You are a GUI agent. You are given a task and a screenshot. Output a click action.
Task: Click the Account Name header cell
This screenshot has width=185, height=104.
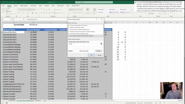(x=14, y=30)
